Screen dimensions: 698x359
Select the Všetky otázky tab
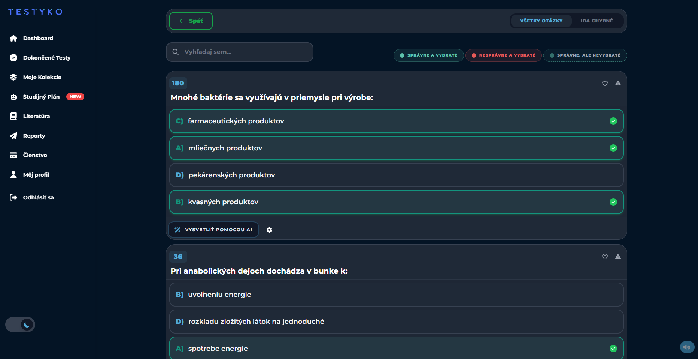point(541,21)
